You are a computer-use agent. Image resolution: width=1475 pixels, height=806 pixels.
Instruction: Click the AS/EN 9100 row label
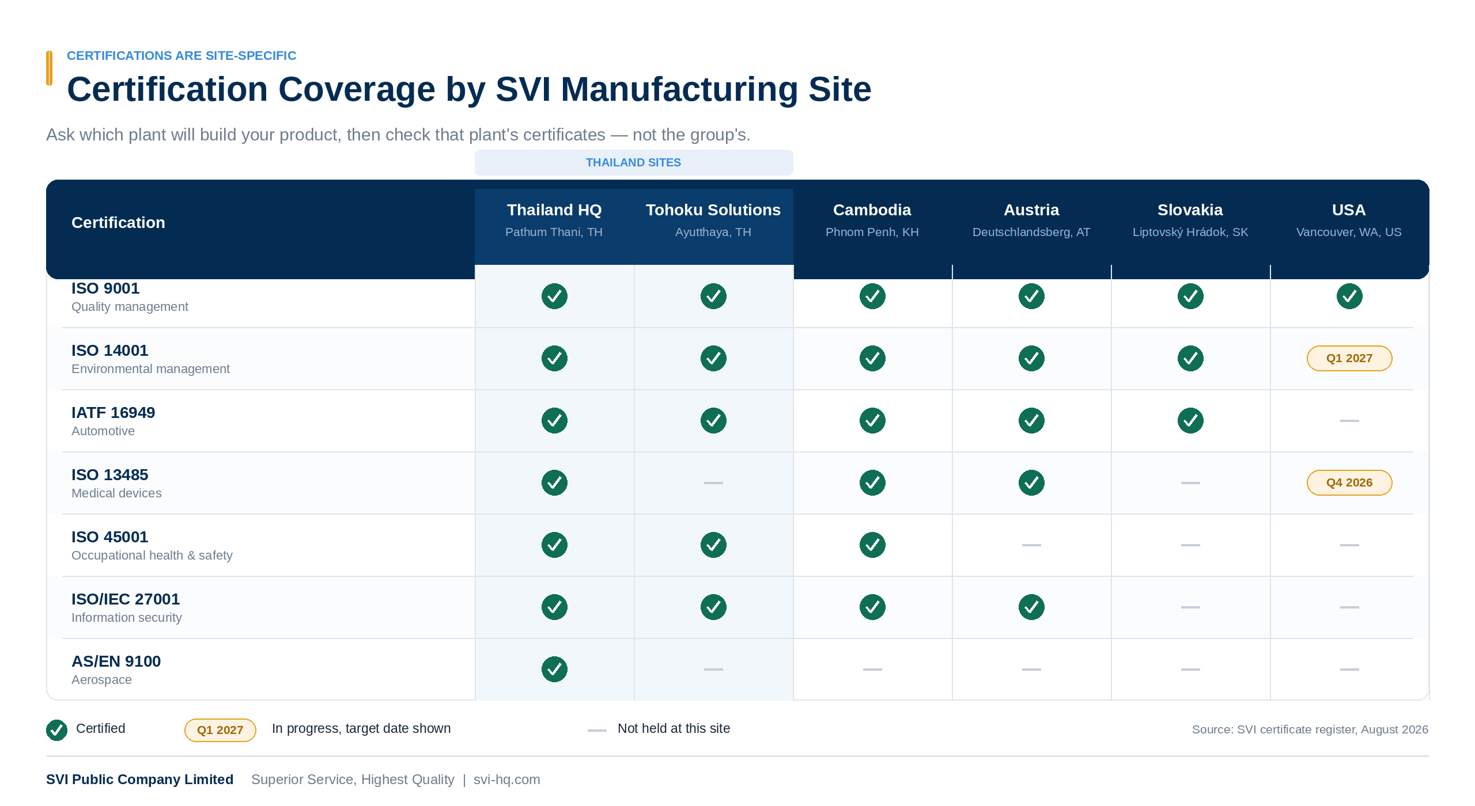116,661
